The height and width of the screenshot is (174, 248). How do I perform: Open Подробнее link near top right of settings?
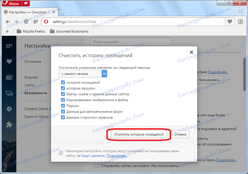pyautogui.click(x=218, y=72)
